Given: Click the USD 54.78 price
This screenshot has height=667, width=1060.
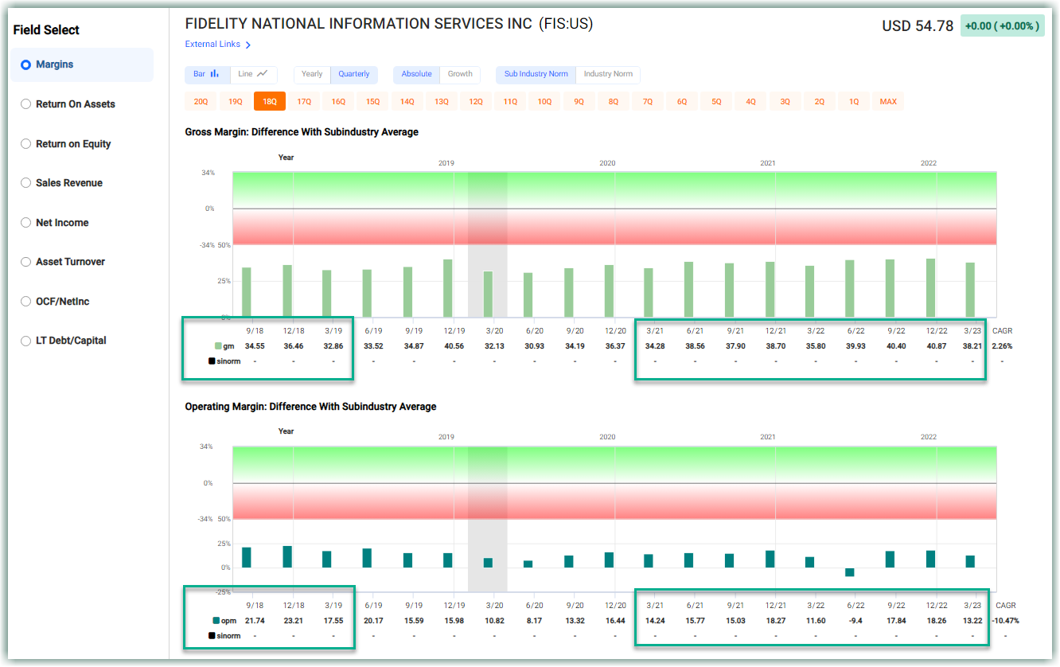Looking at the screenshot, I should pos(917,26).
